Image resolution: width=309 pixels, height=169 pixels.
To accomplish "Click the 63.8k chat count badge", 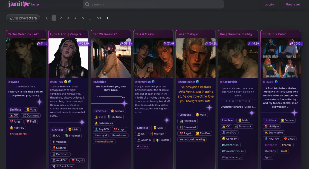I will [x=83, y=43].
